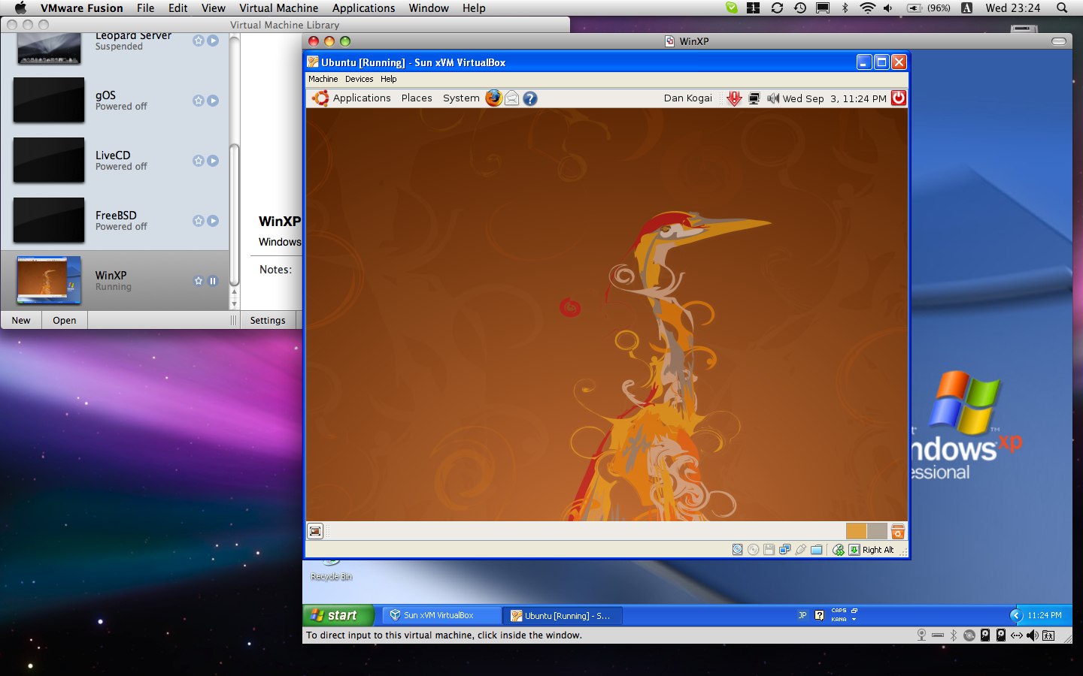Click the VirtualBox network adapter status icon
The width and height of the screenshot is (1083, 676).
pyautogui.click(x=785, y=550)
